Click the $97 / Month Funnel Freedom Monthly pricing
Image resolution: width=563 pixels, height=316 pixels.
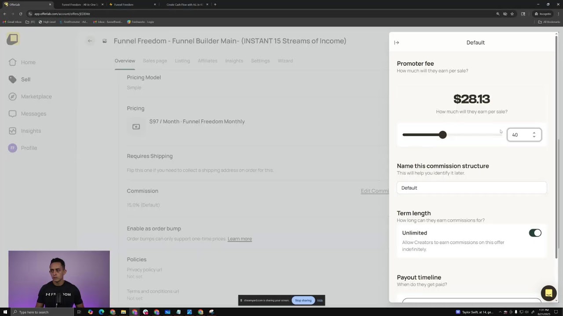[x=197, y=122]
